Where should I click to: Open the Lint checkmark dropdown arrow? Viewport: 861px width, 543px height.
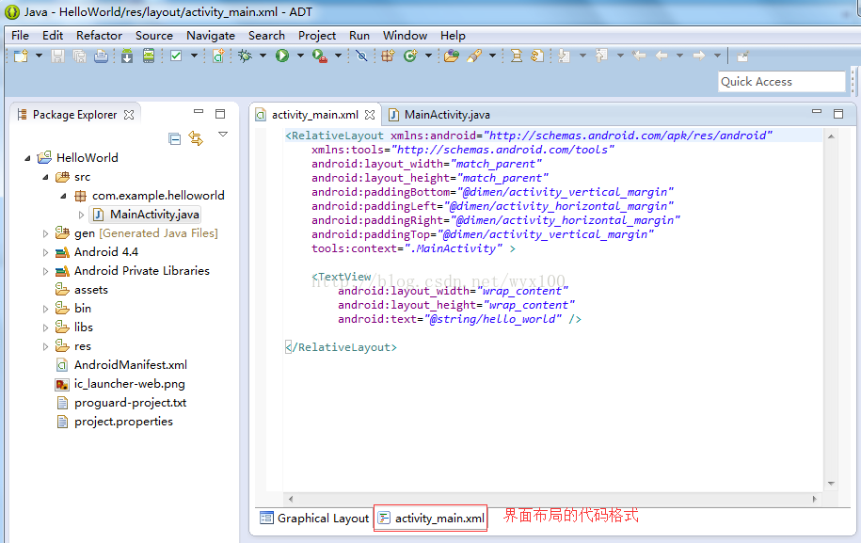pyautogui.click(x=194, y=56)
